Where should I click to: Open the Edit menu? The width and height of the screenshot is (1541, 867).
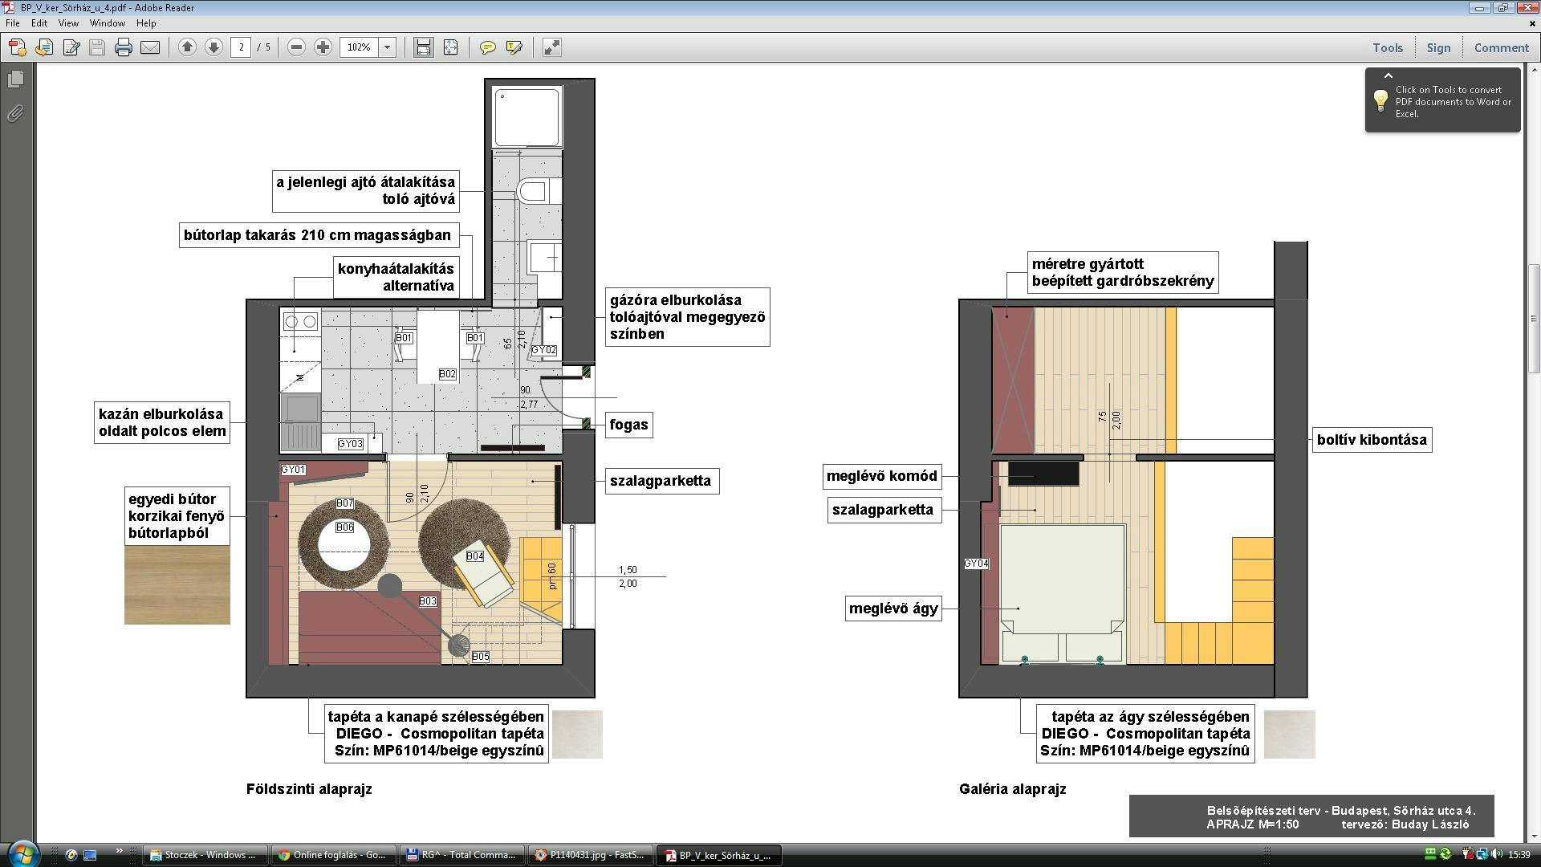(39, 22)
